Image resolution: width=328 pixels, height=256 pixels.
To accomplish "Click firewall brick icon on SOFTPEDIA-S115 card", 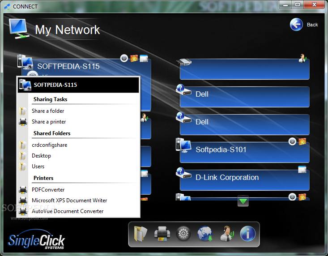I will click(134, 58).
